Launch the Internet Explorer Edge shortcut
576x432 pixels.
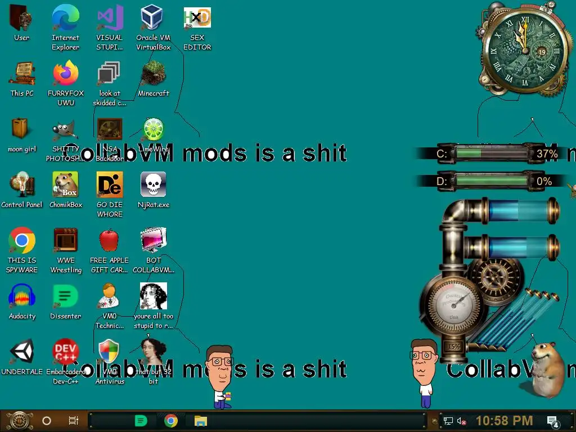tap(65, 28)
